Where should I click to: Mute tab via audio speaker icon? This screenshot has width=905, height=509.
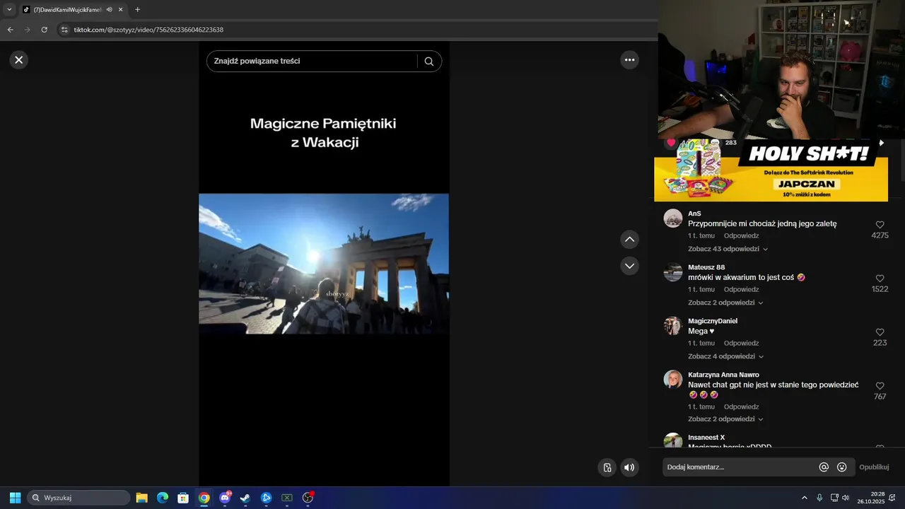coord(110,10)
